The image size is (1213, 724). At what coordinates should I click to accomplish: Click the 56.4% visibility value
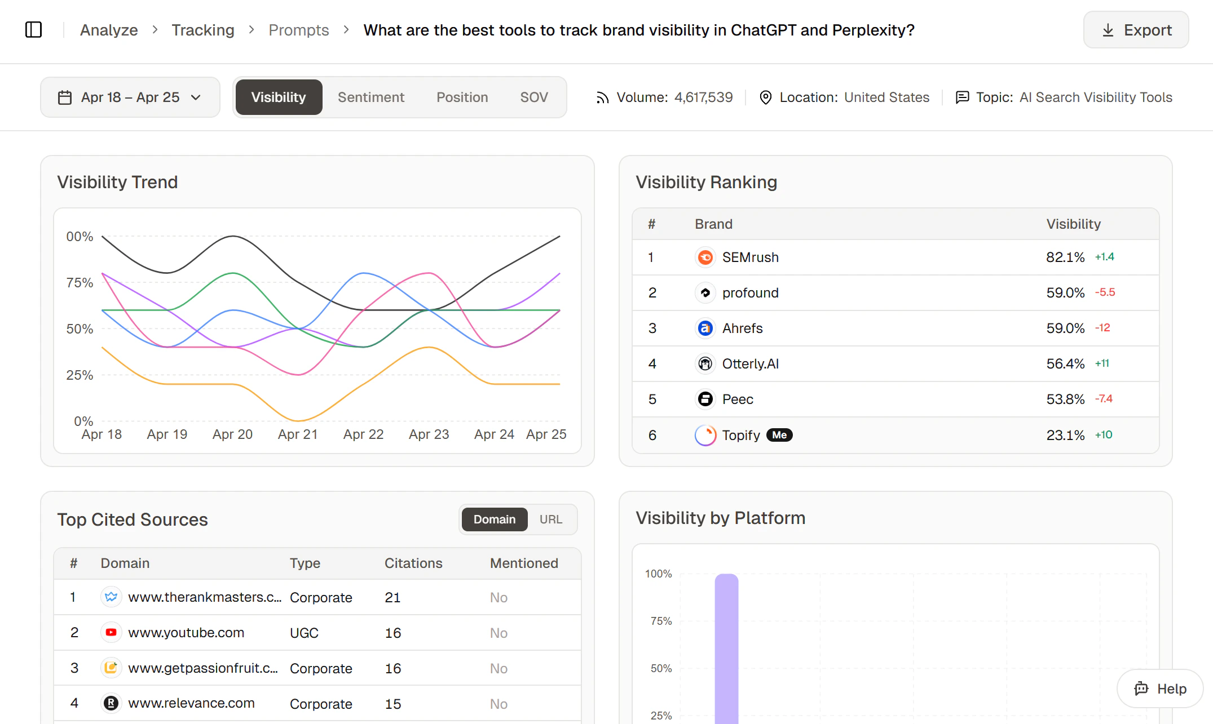[x=1065, y=364]
